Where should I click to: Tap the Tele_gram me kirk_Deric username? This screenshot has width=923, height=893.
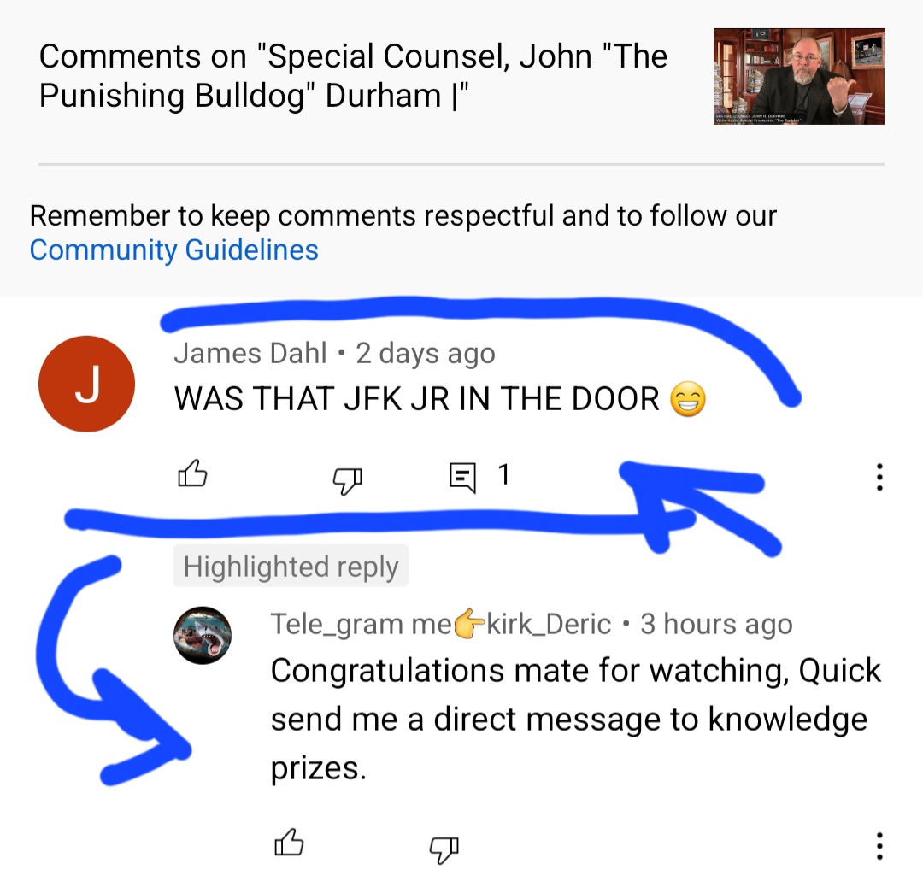click(441, 624)
